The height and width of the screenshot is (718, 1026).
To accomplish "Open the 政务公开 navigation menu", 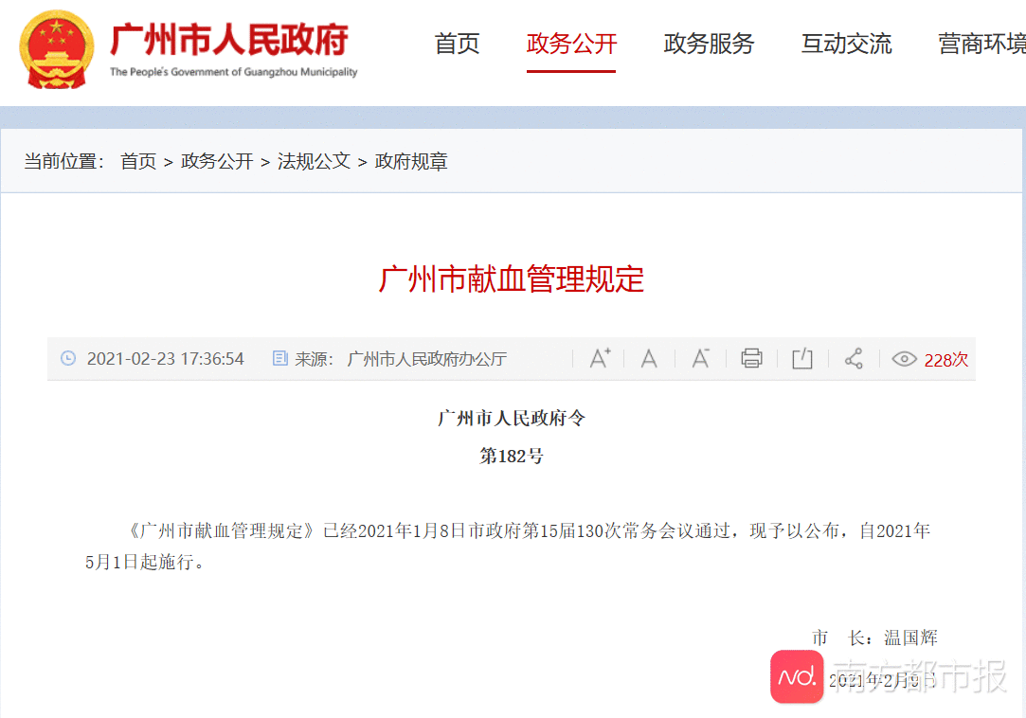I will [x=571, y=44].
